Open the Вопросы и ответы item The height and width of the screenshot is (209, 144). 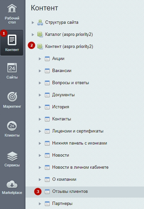(71, 83)
